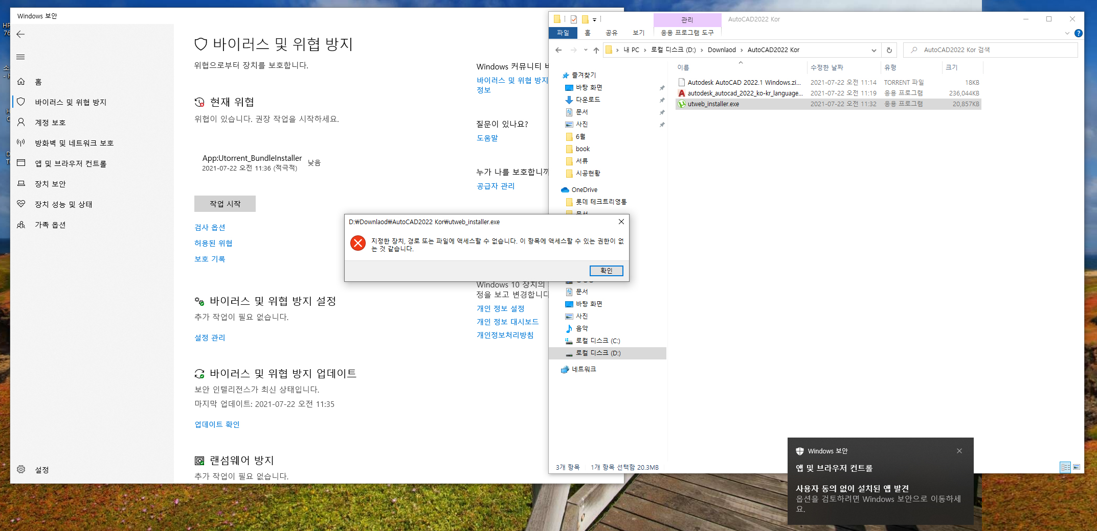Select Network in navigation pane
The width and height of the screenshot is (1097, 531).
[578, 369]
